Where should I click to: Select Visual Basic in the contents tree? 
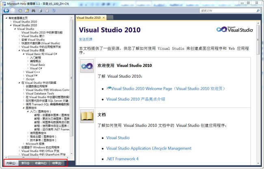pyautogui.click(x=37, y=65)
